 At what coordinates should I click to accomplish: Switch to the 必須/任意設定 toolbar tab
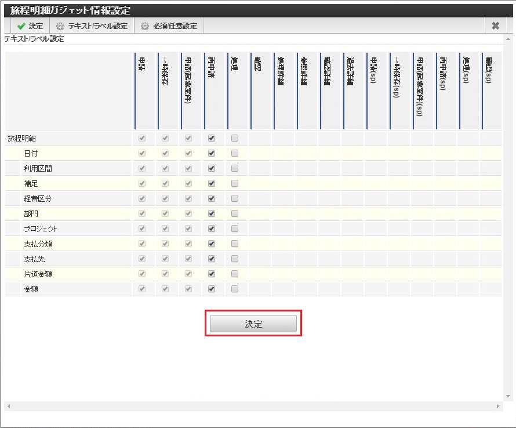click(x=169, y=26)
